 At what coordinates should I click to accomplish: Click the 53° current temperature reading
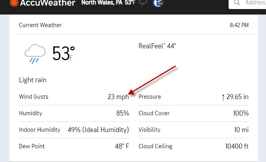tap(63, 53)
